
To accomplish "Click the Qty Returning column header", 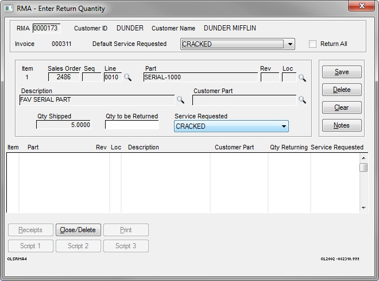I will pos(289,147).
